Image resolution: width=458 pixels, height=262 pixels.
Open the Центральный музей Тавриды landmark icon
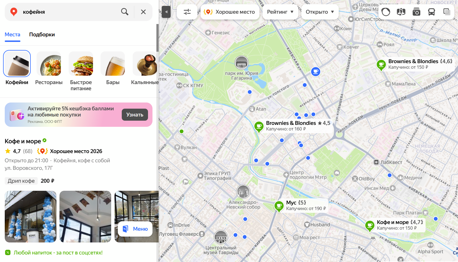pos(221,237)
